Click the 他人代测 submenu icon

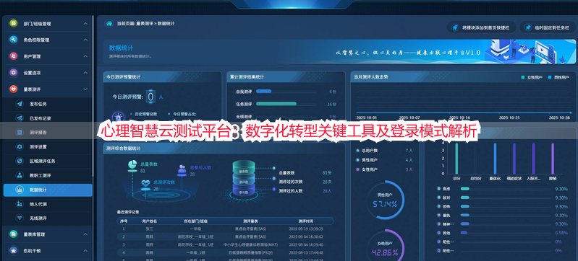tap(20, 204)
